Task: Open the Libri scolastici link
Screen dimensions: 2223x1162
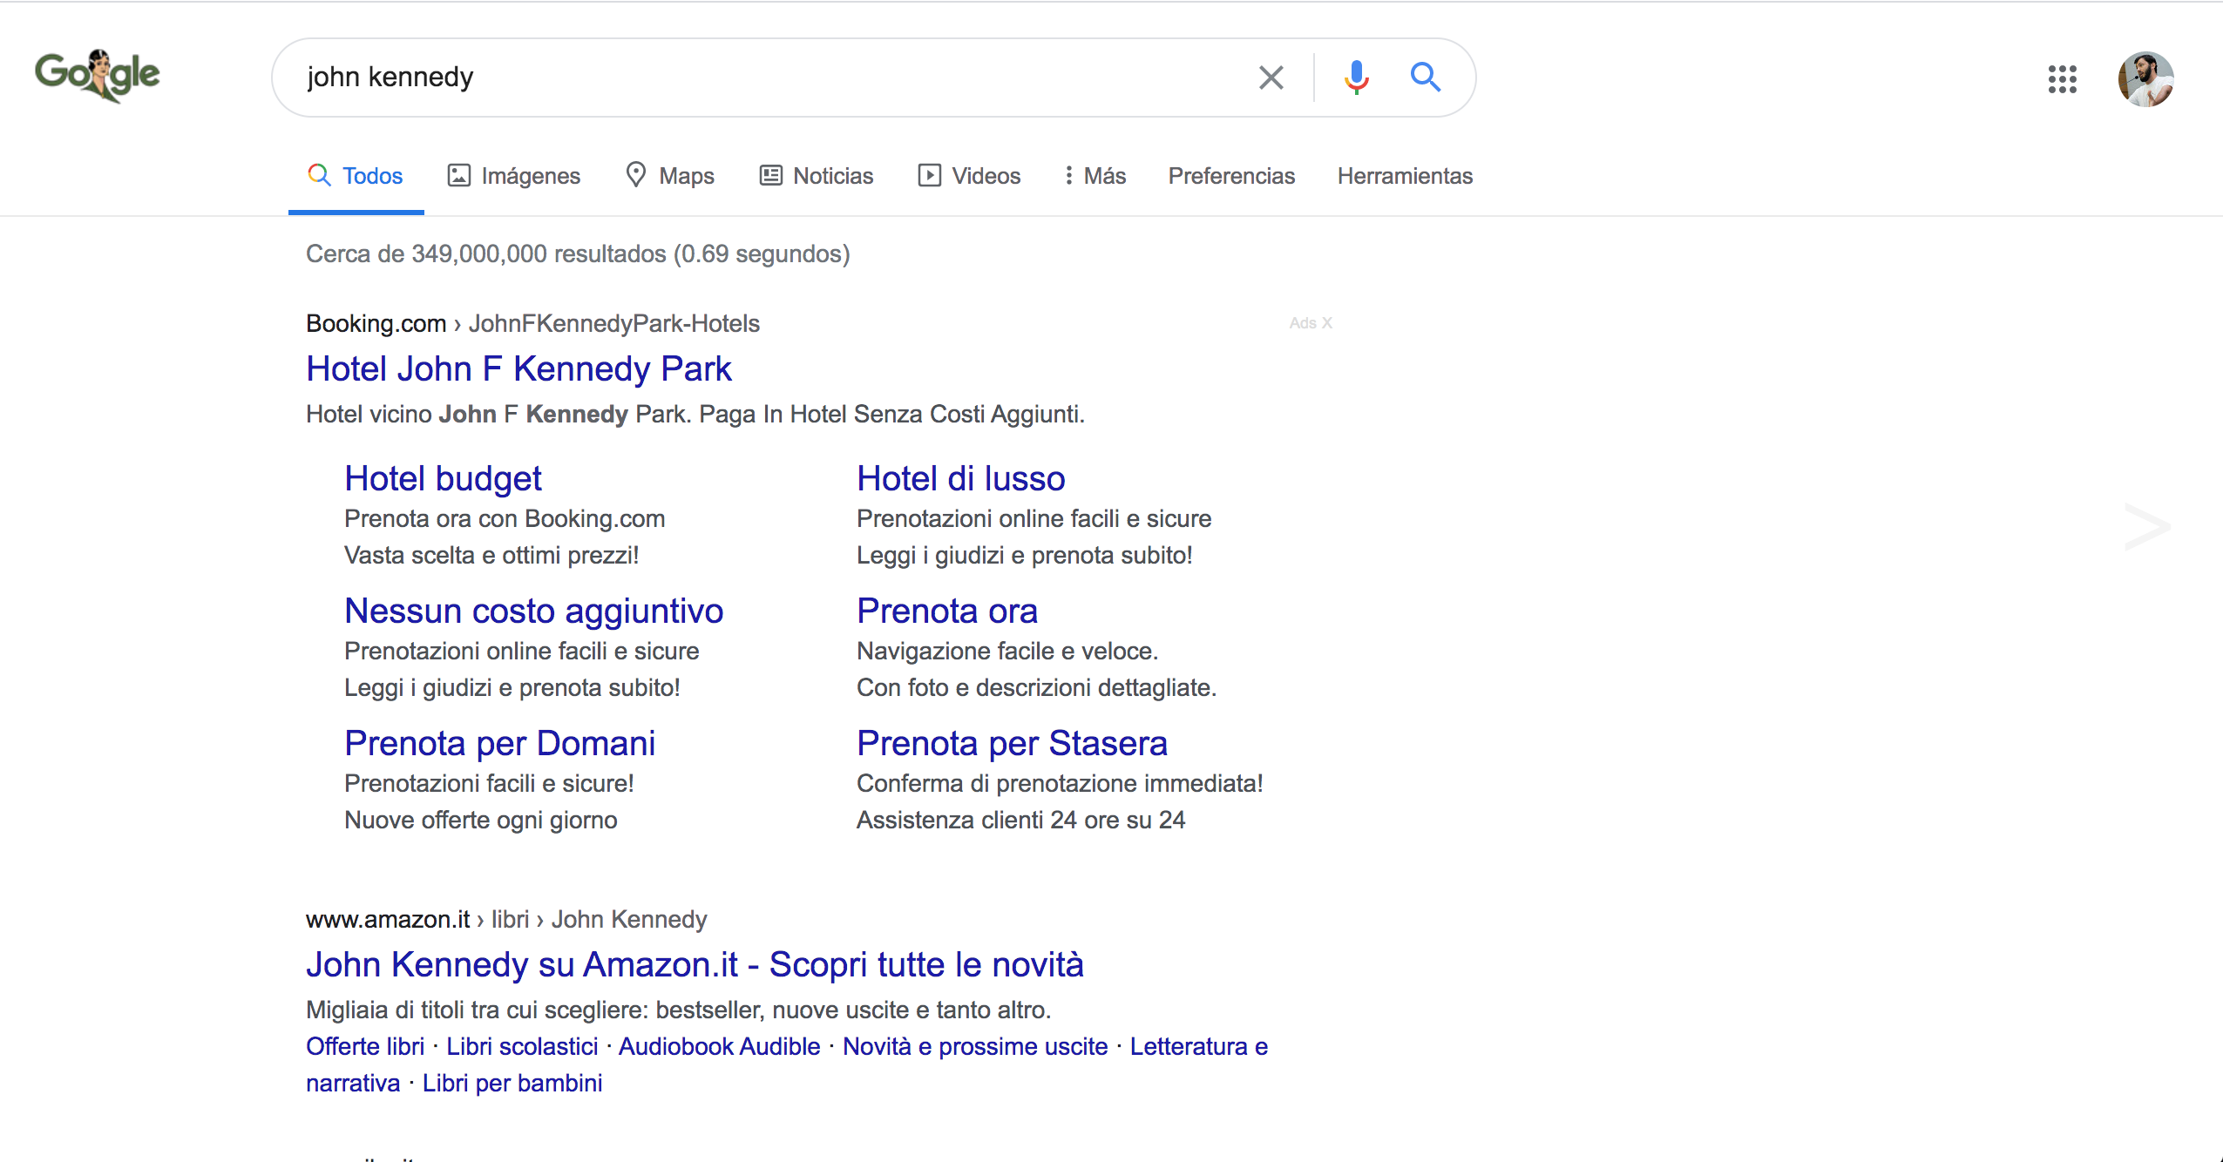Action: pyautogui.click(x=522, y=1046)
